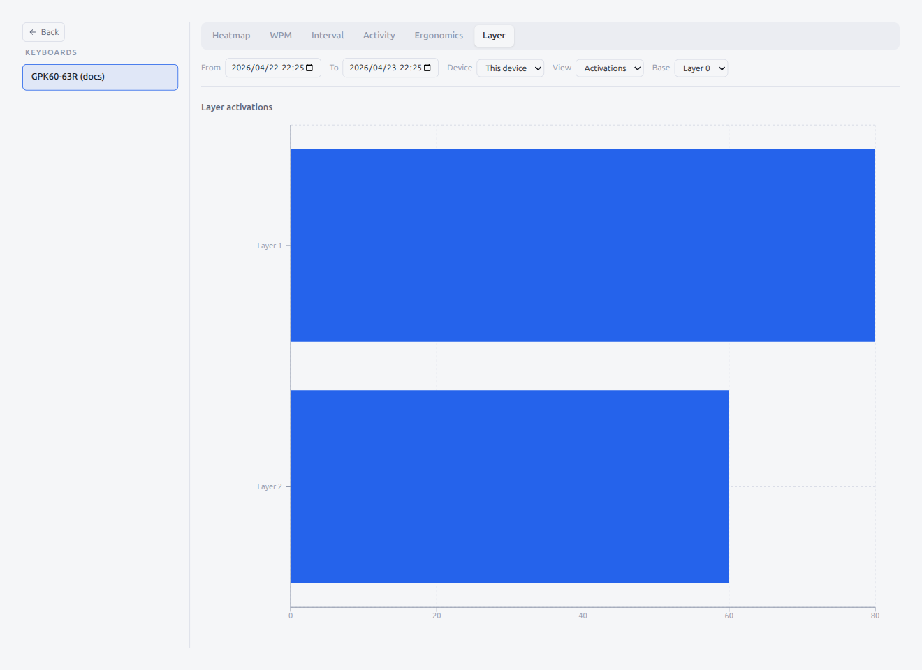Select the Layer tab
Screen dimensions: 922x670
[x=494, y=36]
